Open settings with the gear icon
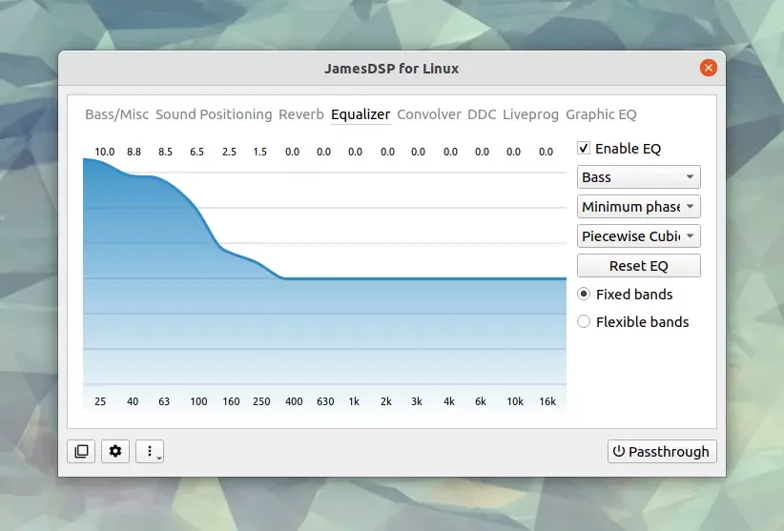The image size is (784, 531). (115, 451)
